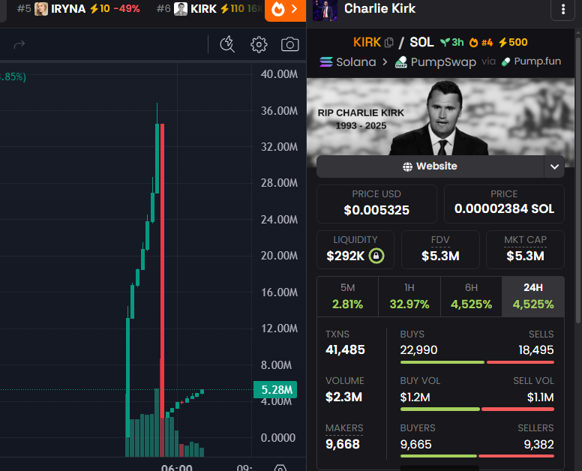Open the trending flame button

[x=285, y=10]
